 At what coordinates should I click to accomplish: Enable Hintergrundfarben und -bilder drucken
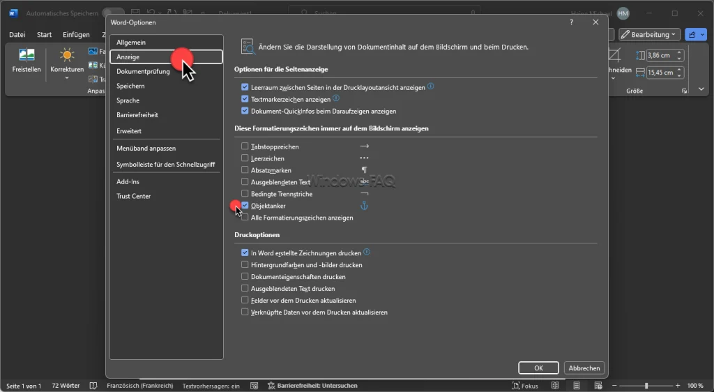pos(245,264)
